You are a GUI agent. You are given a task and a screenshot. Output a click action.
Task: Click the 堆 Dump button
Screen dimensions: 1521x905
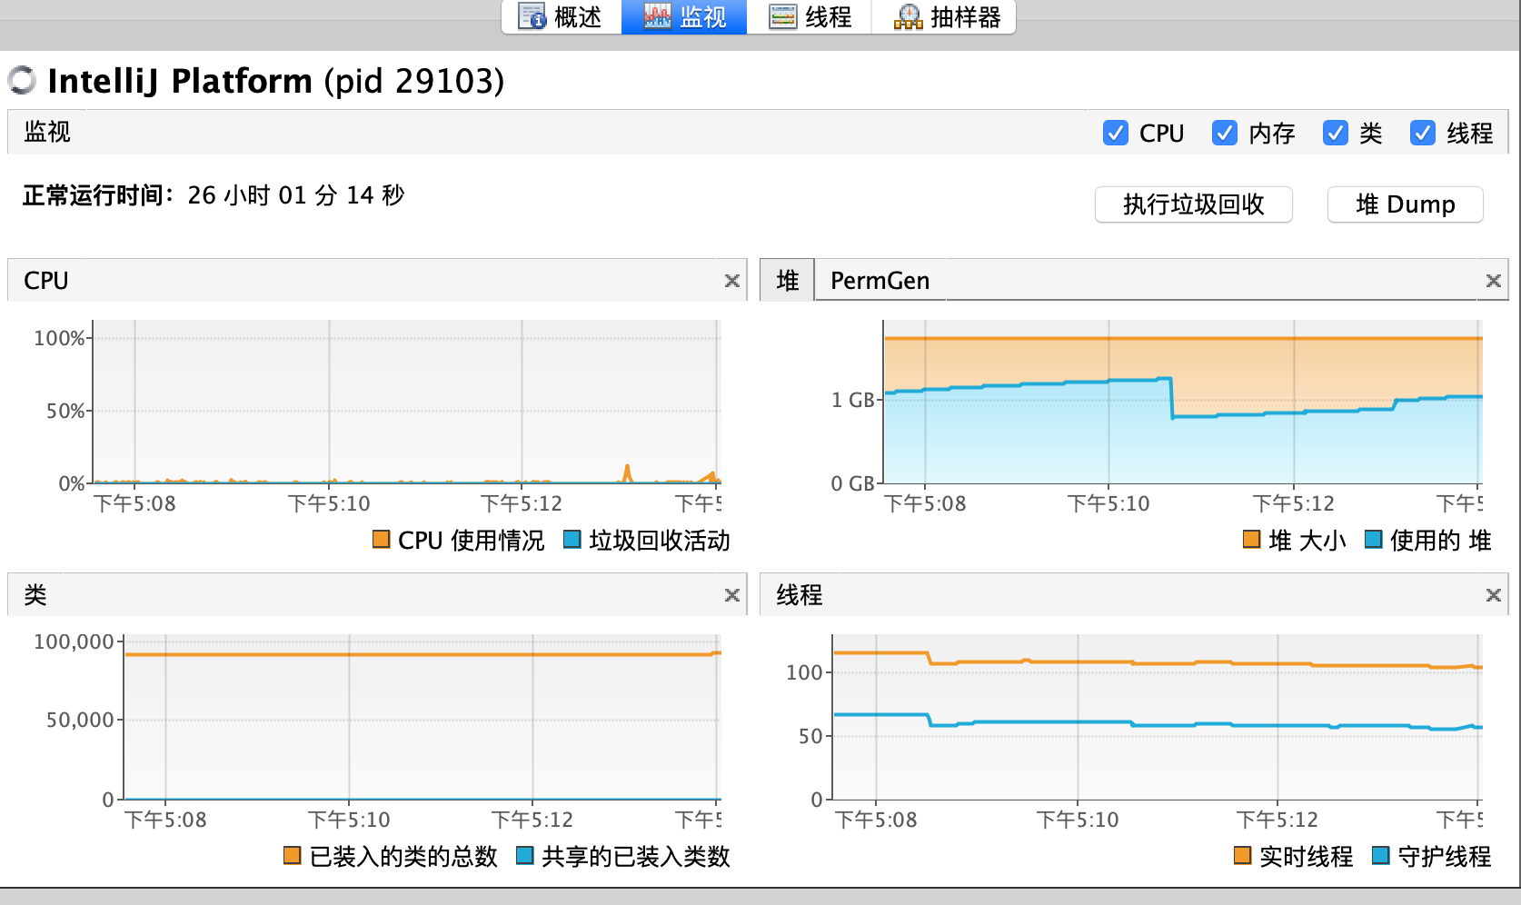coord(1405,204)
